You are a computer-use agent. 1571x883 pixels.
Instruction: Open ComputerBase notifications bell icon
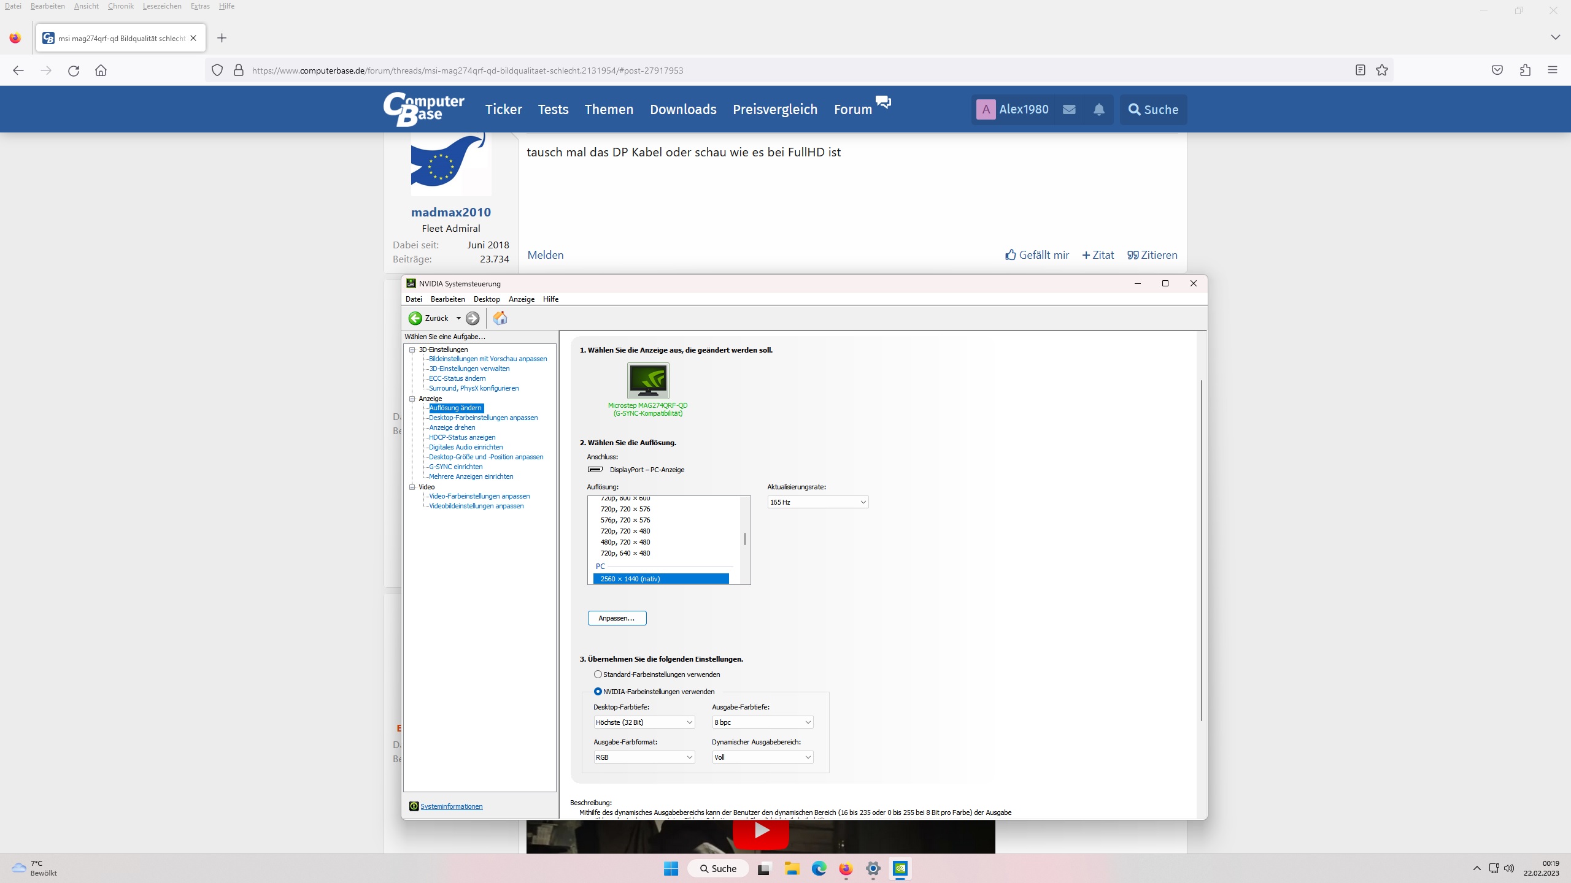tap(1098, 110)
